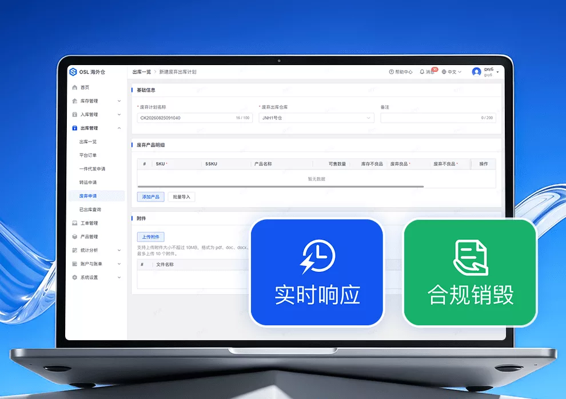The image size is (566, 399).
Task: Click the 库存管理 sidebar icon
Action: (75, 101)
